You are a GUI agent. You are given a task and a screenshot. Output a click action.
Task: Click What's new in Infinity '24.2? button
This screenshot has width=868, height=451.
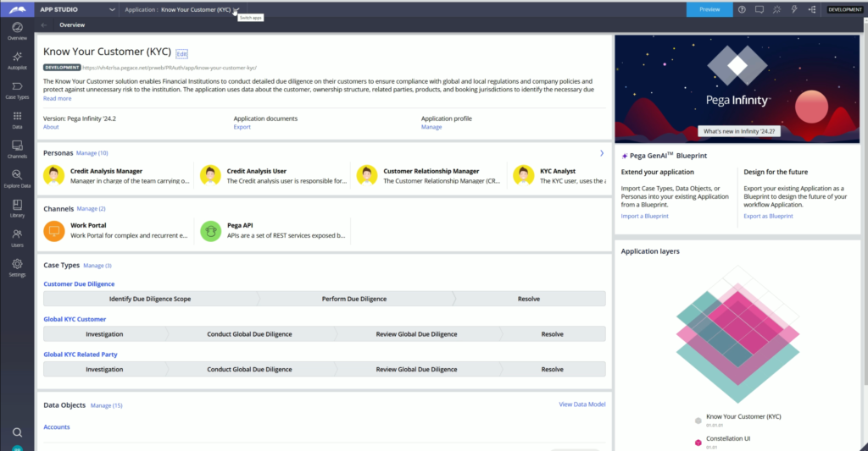pyautogui.click(x=739, y=131)
